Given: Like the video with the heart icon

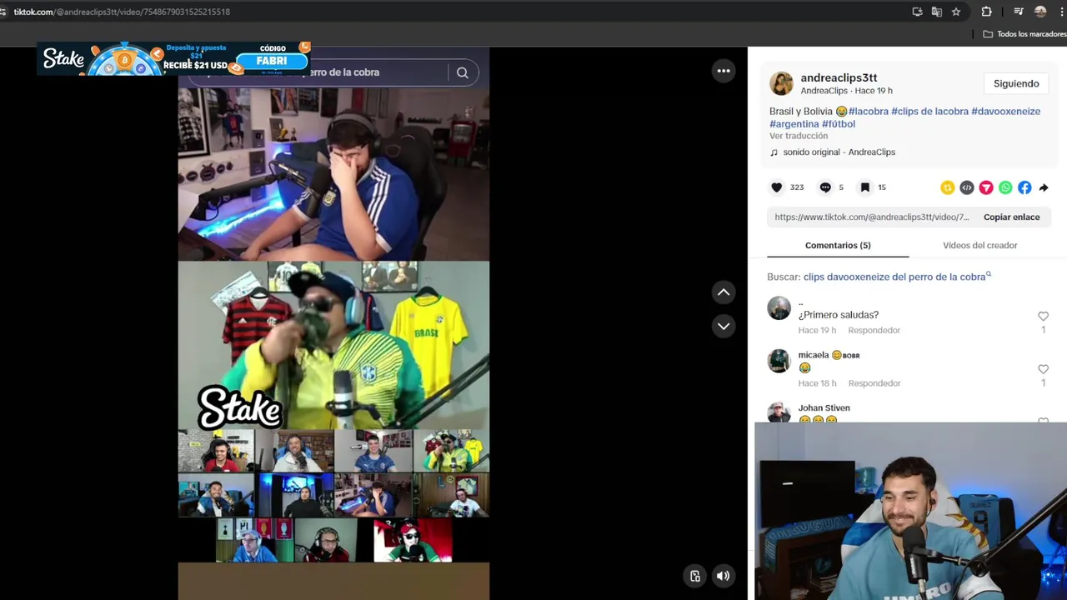Looking at the screenshot, I should click(776, 187).
